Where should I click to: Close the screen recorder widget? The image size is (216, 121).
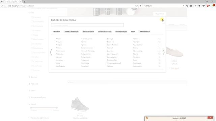click(x=210, y=118)
